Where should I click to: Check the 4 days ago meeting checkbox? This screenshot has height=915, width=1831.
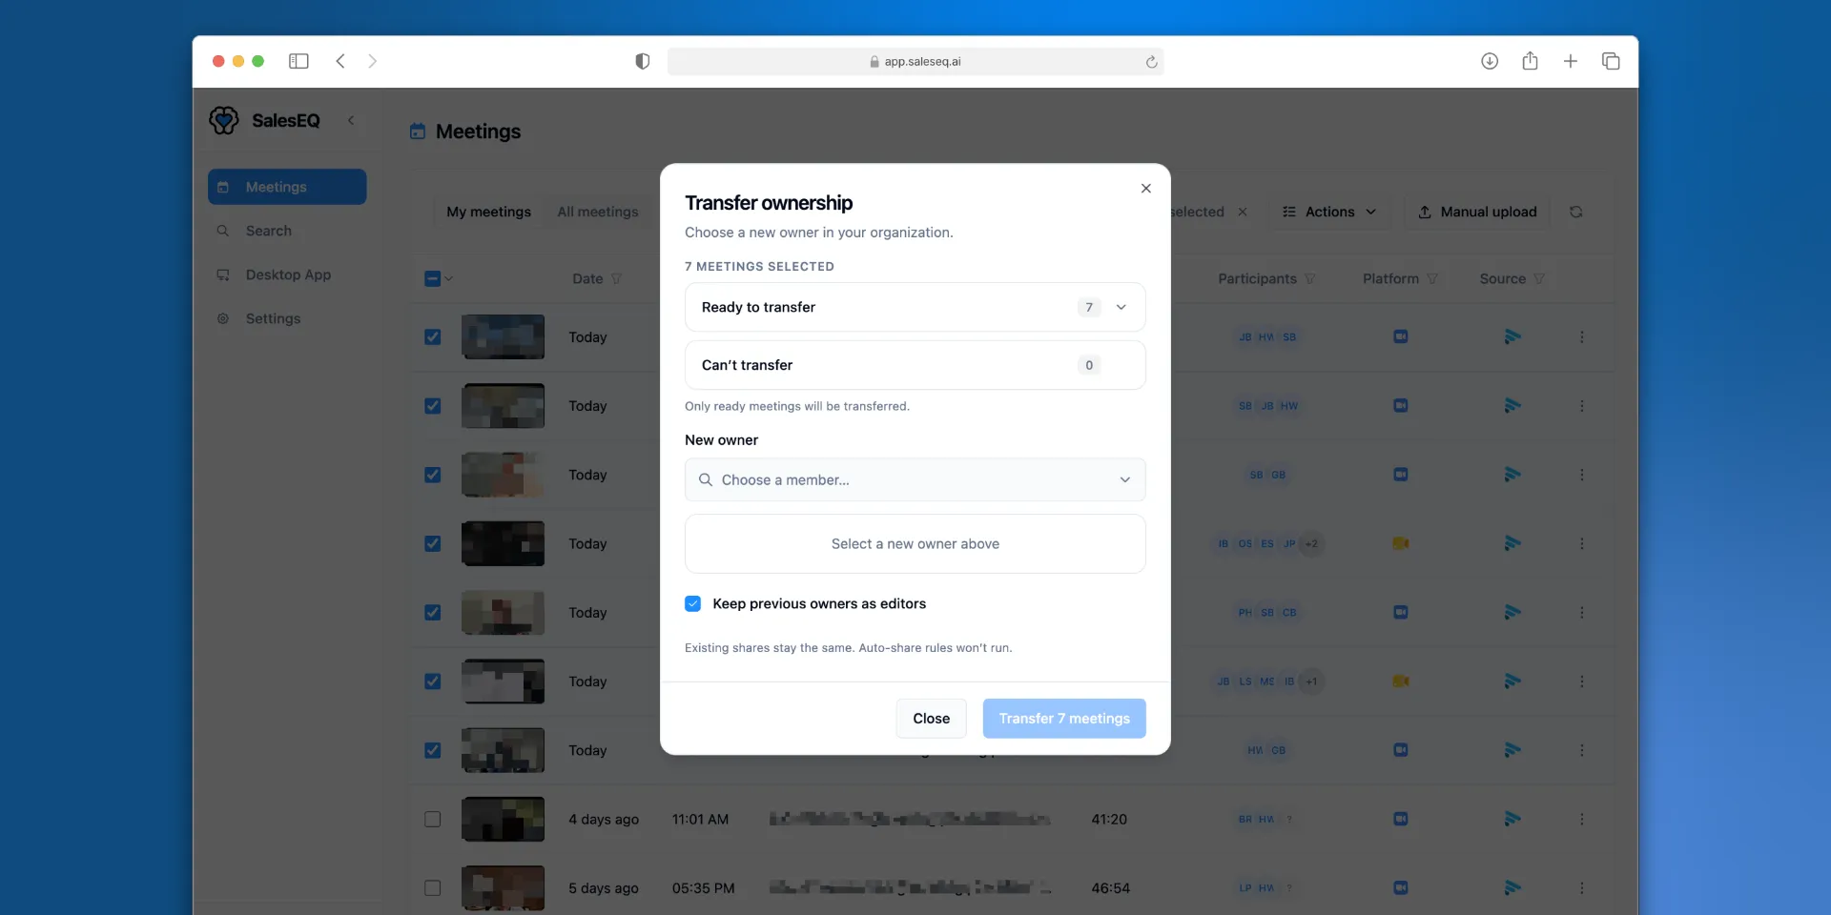click(433, 819)
